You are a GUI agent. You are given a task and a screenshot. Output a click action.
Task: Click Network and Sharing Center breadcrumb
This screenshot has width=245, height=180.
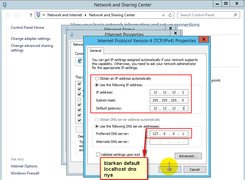(112, 15)
